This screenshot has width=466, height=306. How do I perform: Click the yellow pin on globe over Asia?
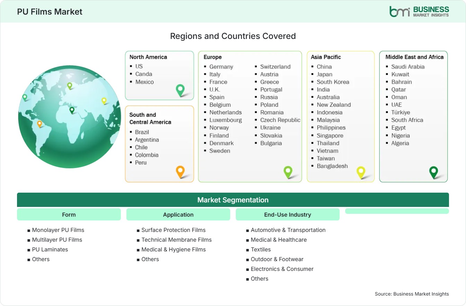coord(104,101)
